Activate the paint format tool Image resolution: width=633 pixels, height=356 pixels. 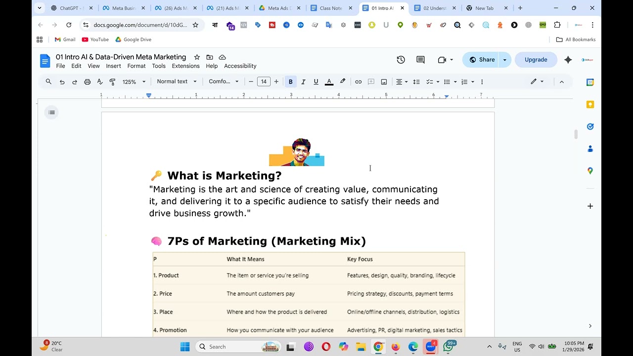tap(112, 82)
